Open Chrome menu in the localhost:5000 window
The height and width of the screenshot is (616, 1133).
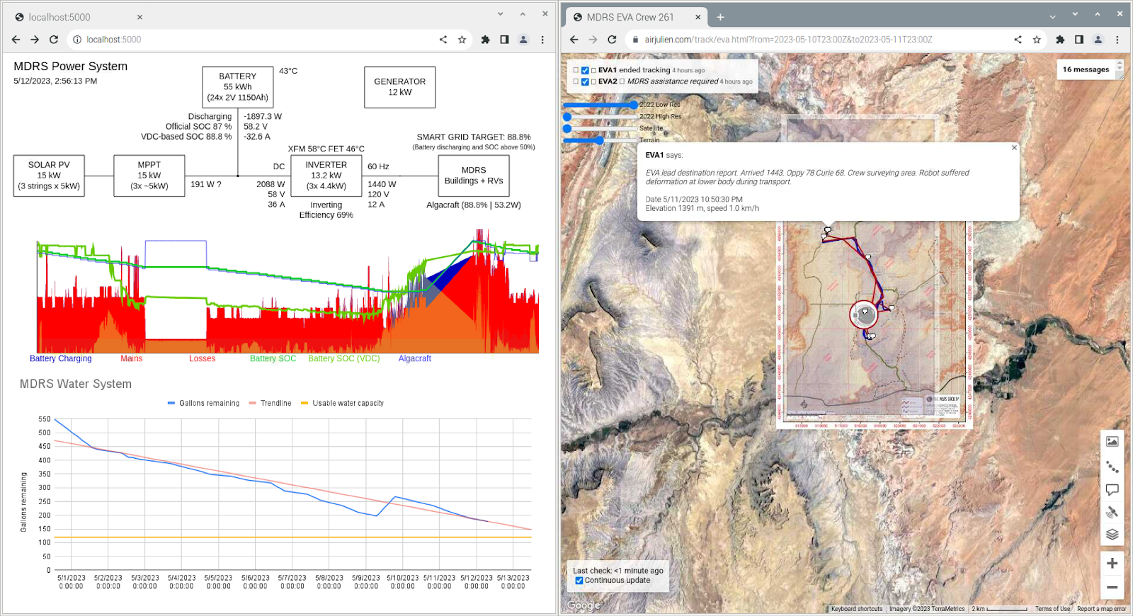542,40
